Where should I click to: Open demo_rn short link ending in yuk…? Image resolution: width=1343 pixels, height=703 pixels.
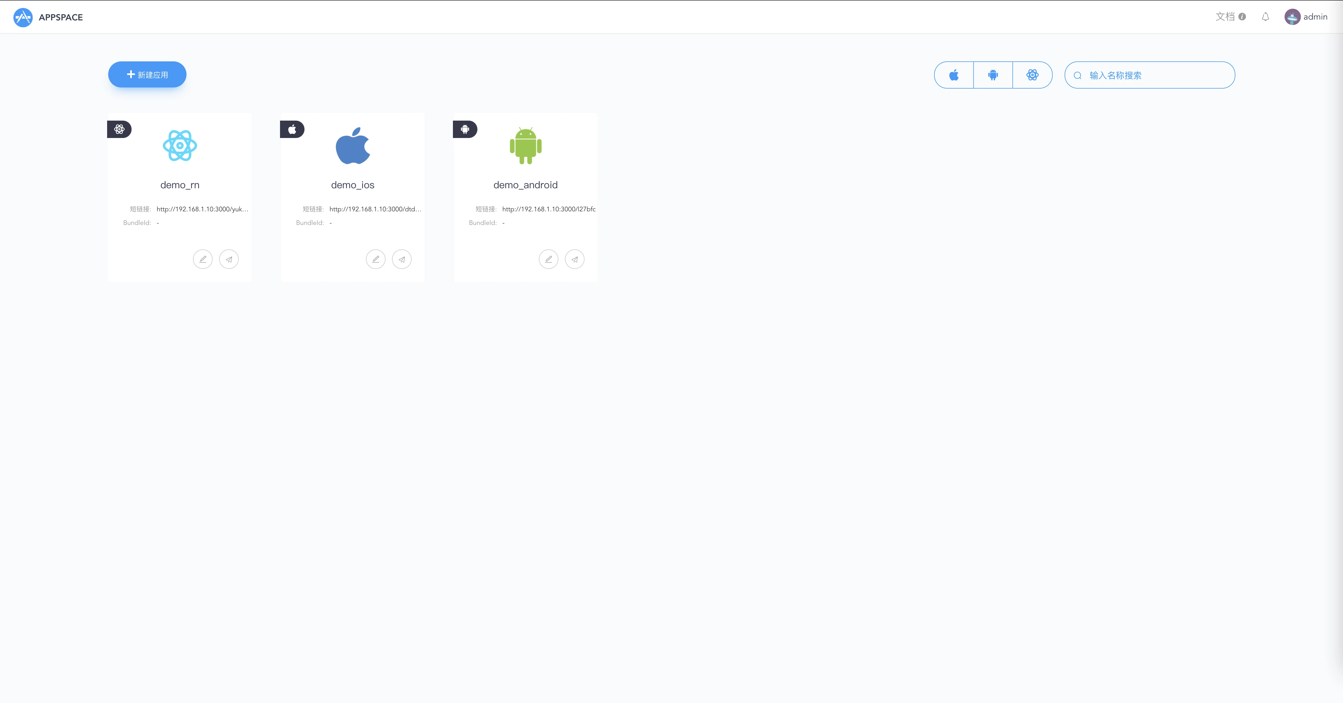point(202,209)
